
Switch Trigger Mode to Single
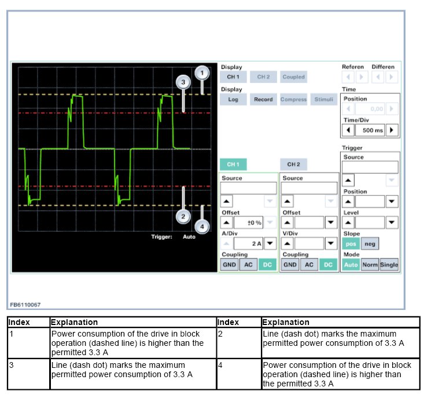389,265
